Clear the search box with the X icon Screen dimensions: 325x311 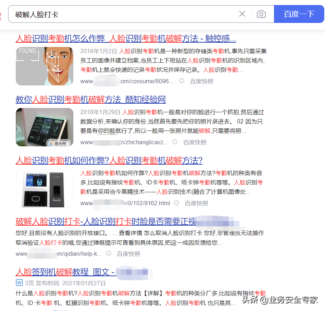tap(242, 14)
